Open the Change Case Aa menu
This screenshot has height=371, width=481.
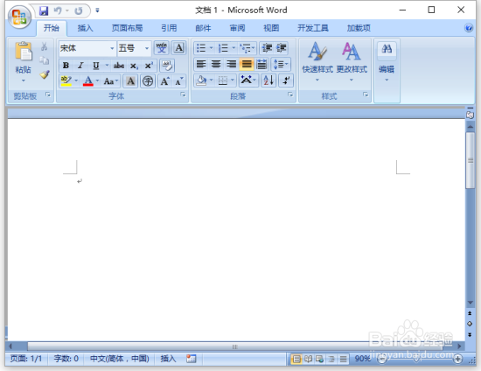110,81
